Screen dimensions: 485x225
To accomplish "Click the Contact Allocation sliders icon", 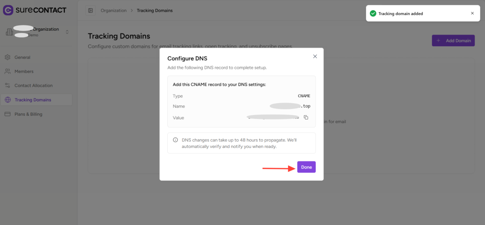I will [x=8, y=85].
